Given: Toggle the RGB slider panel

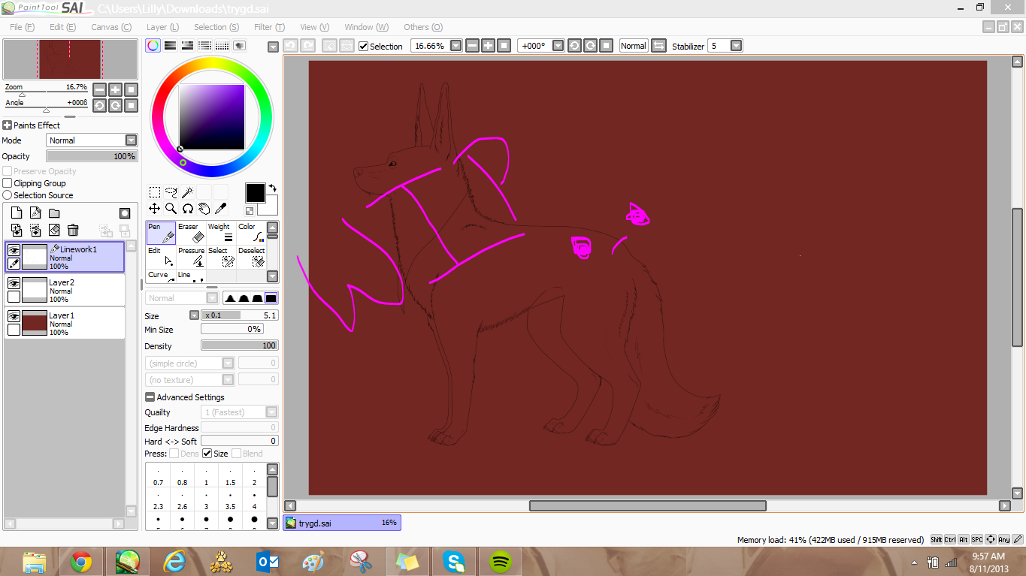Looking at the screenshot, I should click(171, 45).
